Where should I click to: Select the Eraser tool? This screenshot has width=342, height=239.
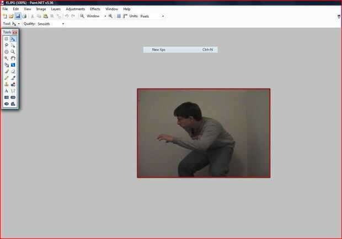coord(13,72)
